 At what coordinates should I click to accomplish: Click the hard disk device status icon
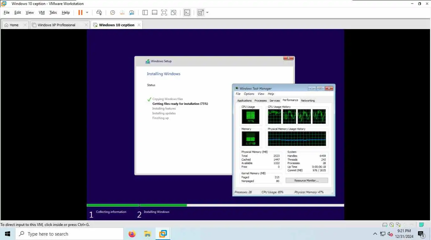point(385,225)
